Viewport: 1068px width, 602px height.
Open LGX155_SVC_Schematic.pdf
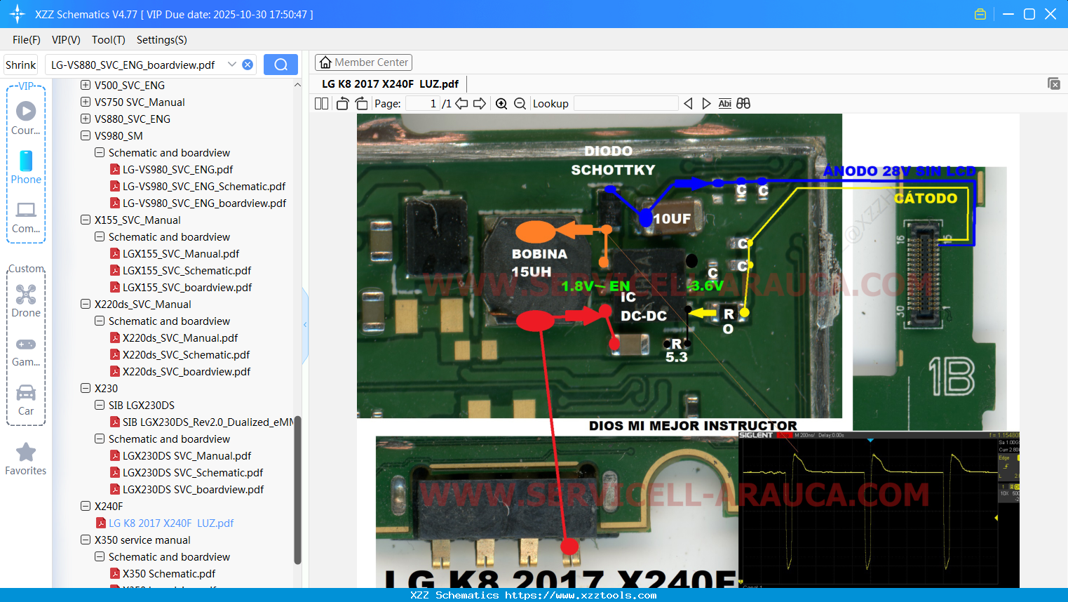180,271
